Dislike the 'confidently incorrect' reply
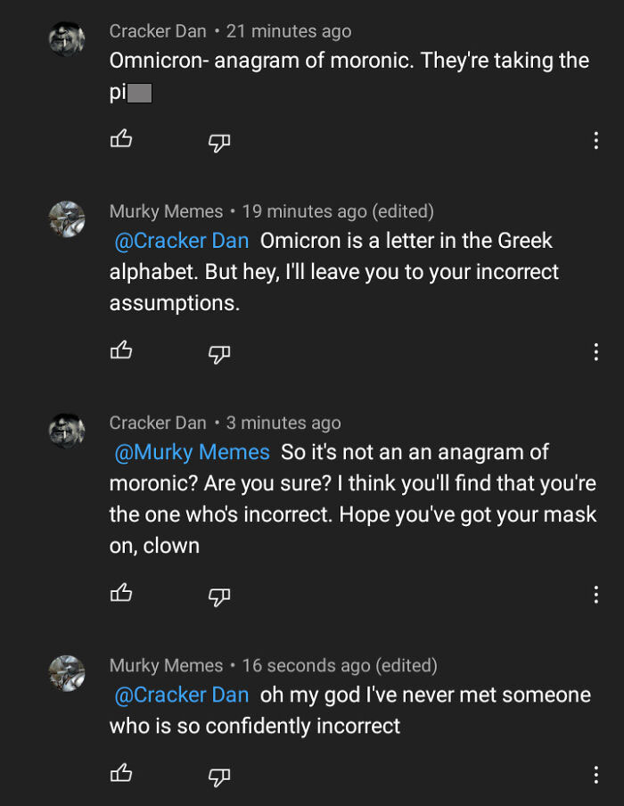 (x=219, y=776)
